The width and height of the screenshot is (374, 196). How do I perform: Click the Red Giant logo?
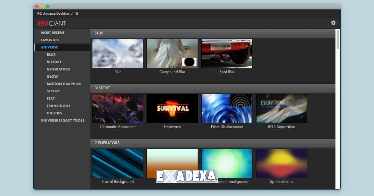tap(51, 23)
